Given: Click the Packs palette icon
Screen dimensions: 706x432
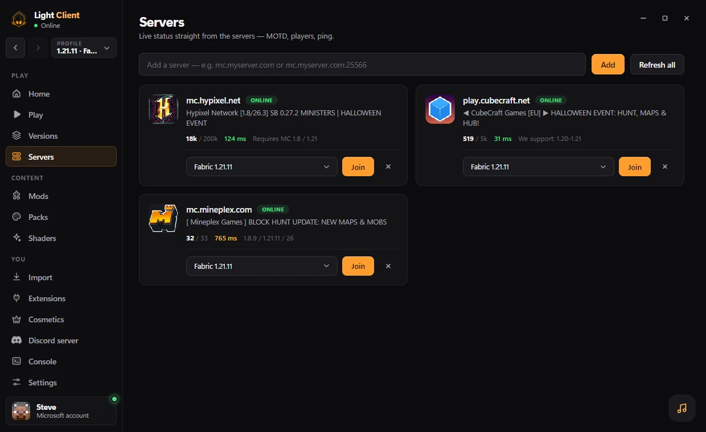Looking at the screenshot, I should pyautogui.click(x=17, y=217).
